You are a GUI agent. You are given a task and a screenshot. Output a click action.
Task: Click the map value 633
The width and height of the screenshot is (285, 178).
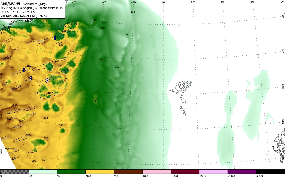point(46,118)
